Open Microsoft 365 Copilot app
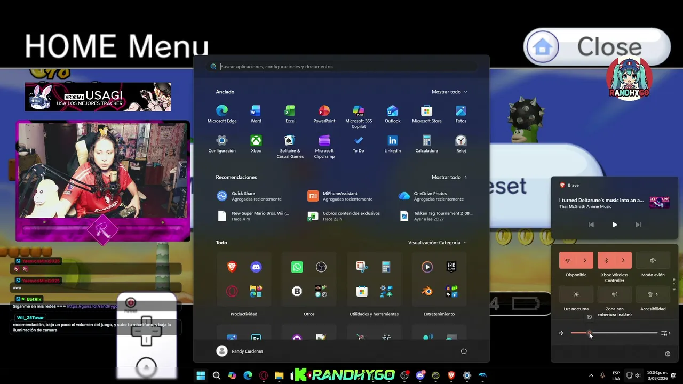Screen dimensions: 683x384 click(359, 117)
